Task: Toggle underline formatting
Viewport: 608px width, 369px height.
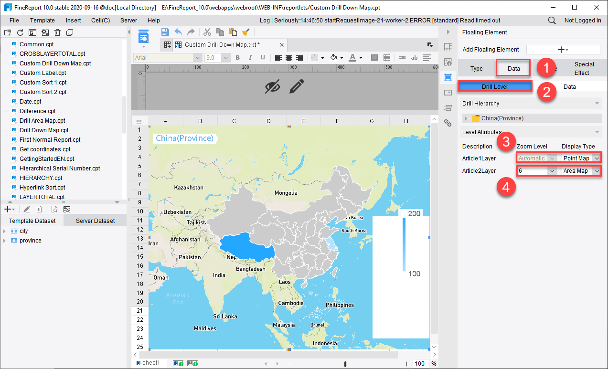Action: click(x=263, y=58)
